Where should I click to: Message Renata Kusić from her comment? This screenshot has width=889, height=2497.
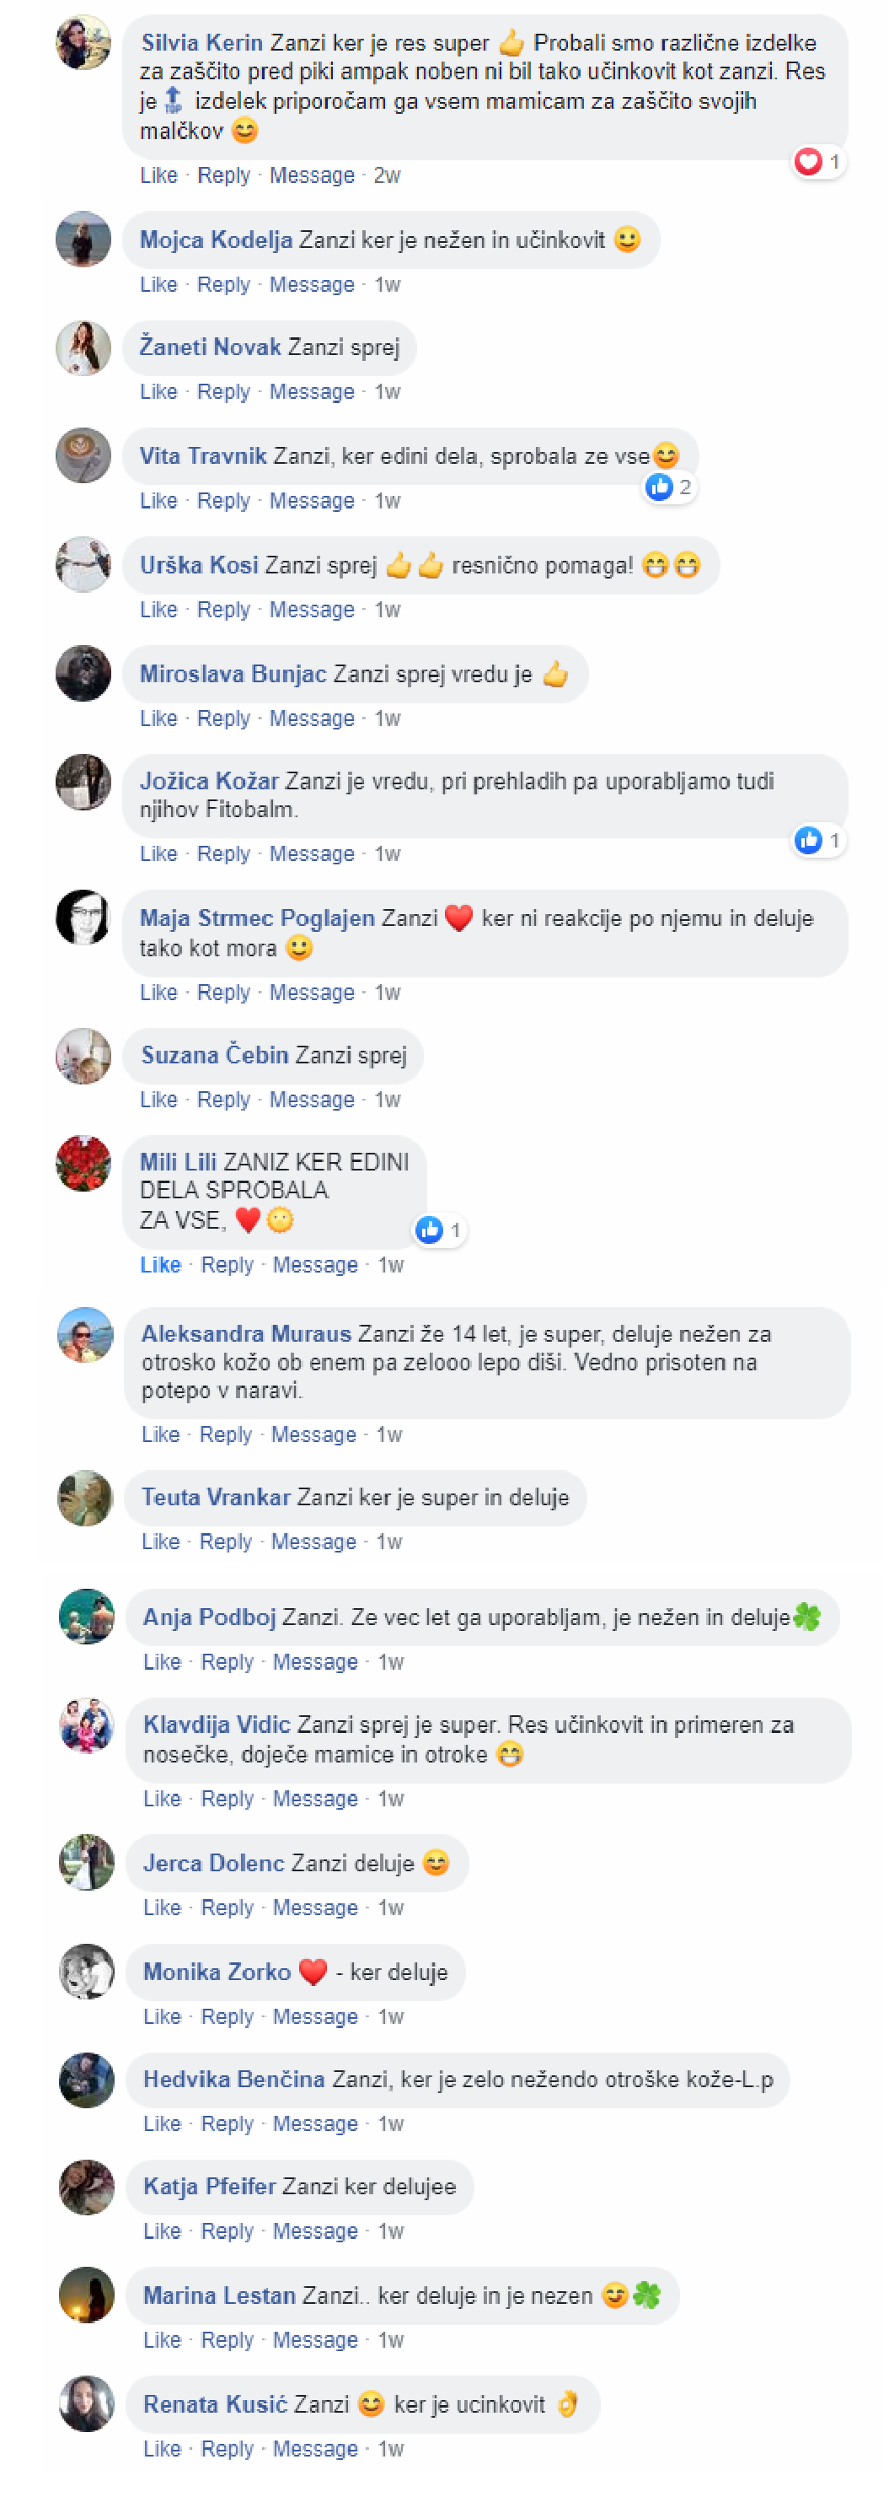[316, 2449]
